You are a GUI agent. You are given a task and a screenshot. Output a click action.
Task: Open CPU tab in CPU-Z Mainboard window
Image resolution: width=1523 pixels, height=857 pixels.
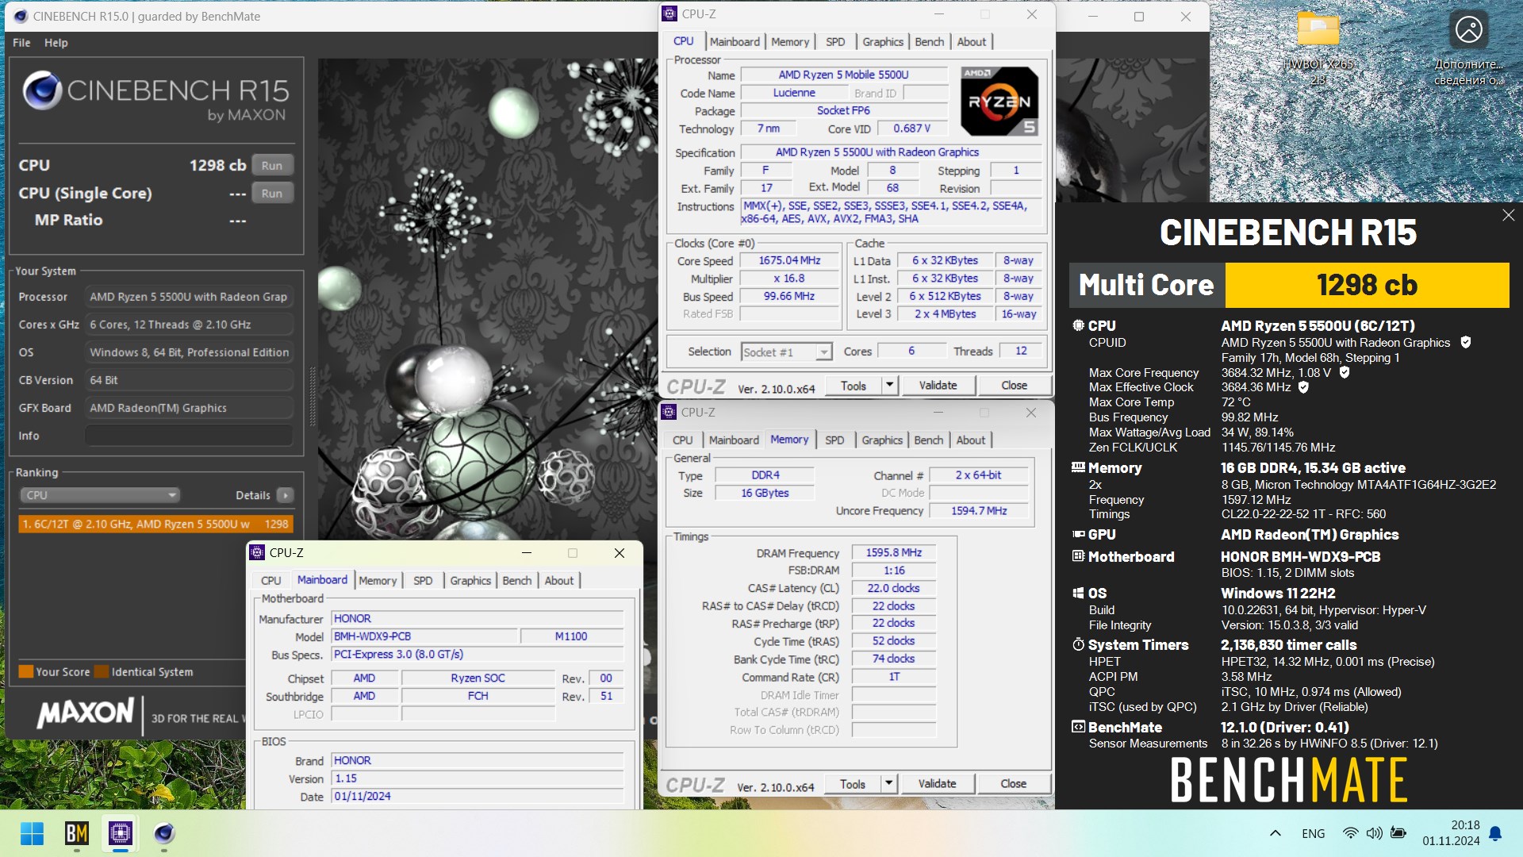click(x=271, y=580)
